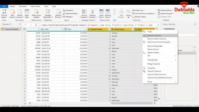Select Add Column From Examples

160,42
